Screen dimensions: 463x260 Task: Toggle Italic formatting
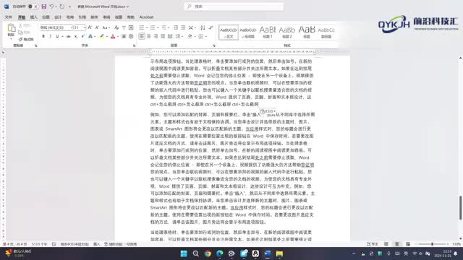50,36
